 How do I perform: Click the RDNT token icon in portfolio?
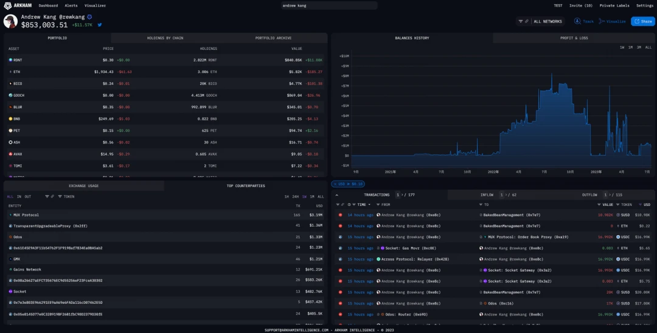tap(10, 60)
